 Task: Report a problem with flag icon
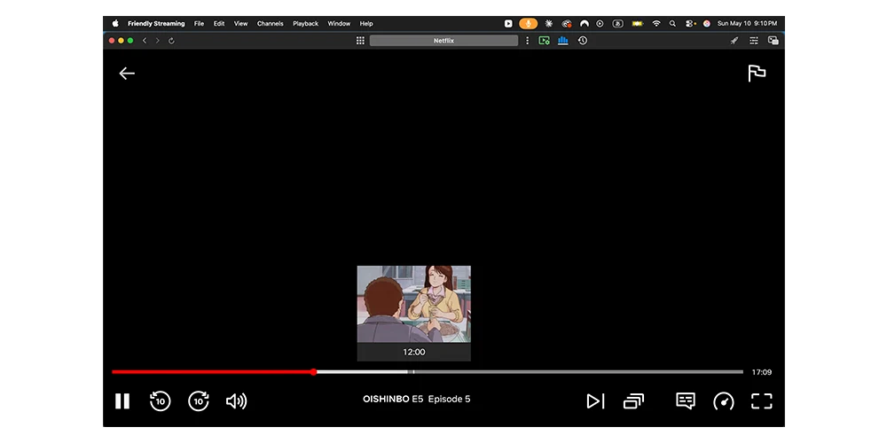pyautogui.click(x=757, y=74)
